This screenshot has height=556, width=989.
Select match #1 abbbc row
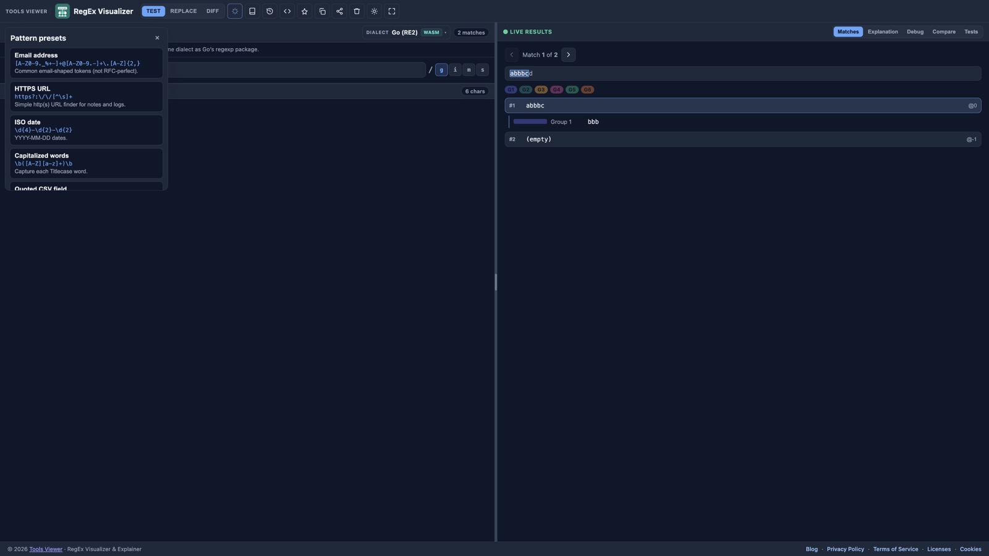742,106
